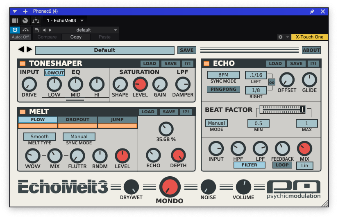Toggle the plugin power bypass button
This screenshot has height=218, width=338.
pos(15,30)
